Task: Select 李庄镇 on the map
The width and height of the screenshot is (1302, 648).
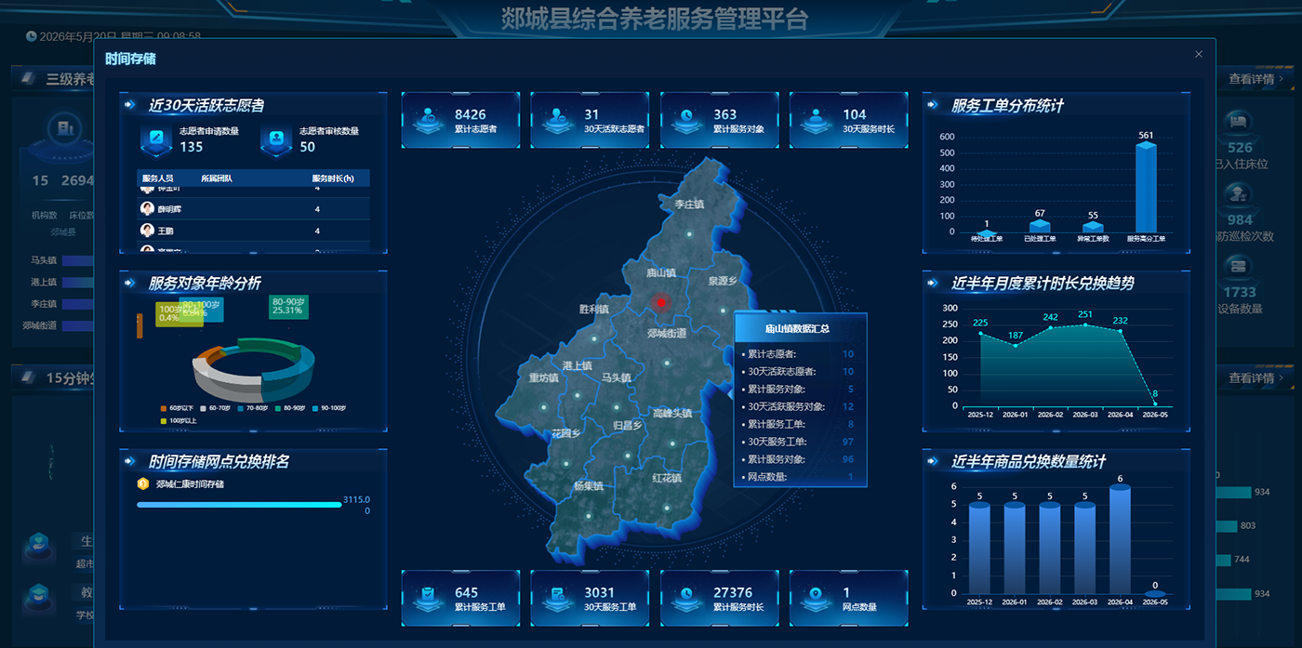Action: (x=688, y=204)
